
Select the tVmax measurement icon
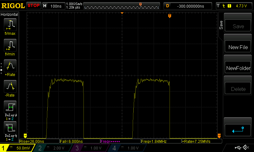point(10,25)
